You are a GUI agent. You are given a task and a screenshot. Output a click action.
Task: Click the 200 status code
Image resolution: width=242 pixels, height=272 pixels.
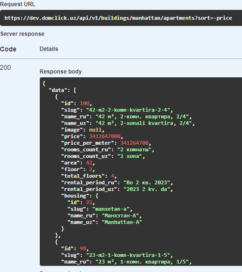[x=5, y=67]
